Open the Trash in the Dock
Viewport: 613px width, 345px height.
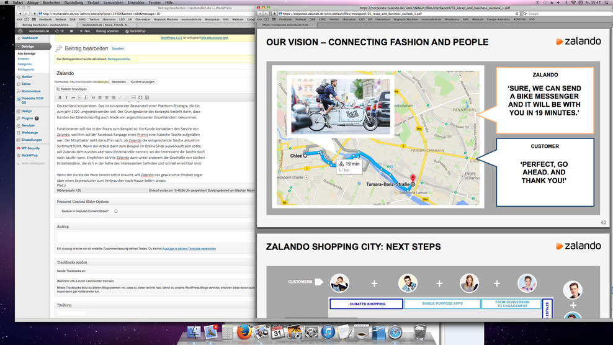click(x=420, y=333)
